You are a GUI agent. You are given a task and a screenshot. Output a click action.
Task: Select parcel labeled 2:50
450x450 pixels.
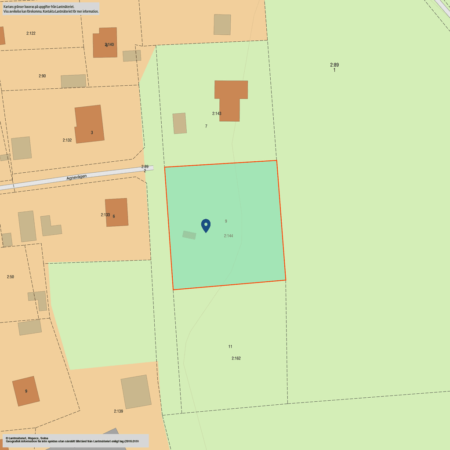(x=11, y=277)
